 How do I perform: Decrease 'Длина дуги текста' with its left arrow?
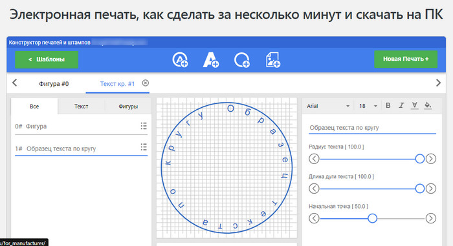pos(314,189)
